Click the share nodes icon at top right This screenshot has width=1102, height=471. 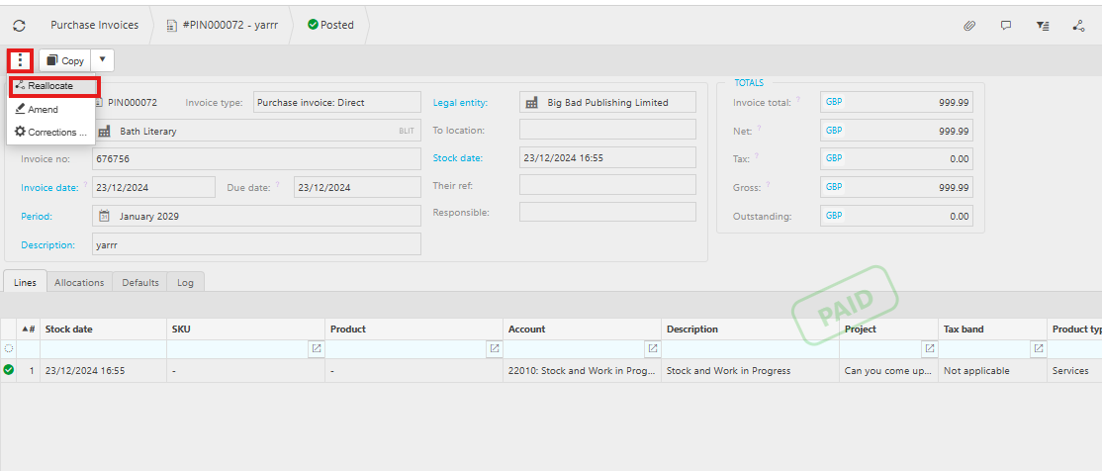(x=1079, y=26)
